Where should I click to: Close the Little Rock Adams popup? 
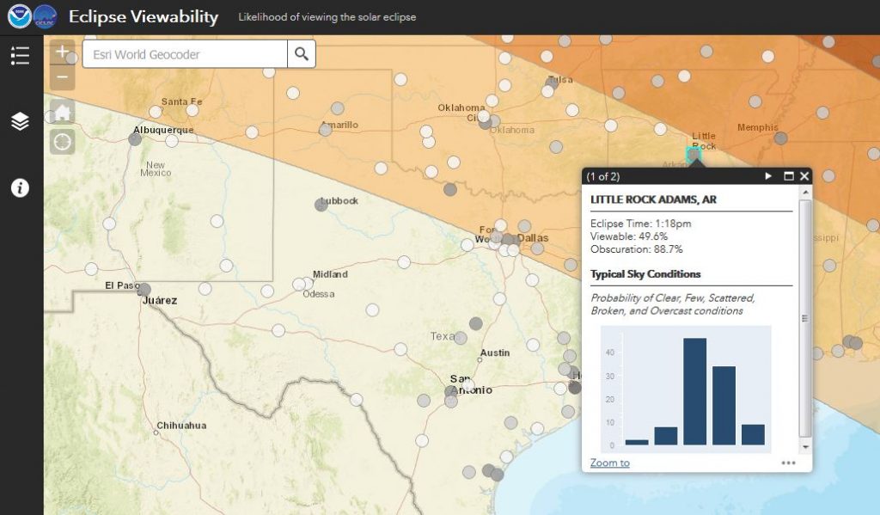[x=804, y=176]
